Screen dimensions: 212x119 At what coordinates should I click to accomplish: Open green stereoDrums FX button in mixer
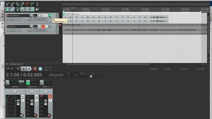(x=28, y=82)
